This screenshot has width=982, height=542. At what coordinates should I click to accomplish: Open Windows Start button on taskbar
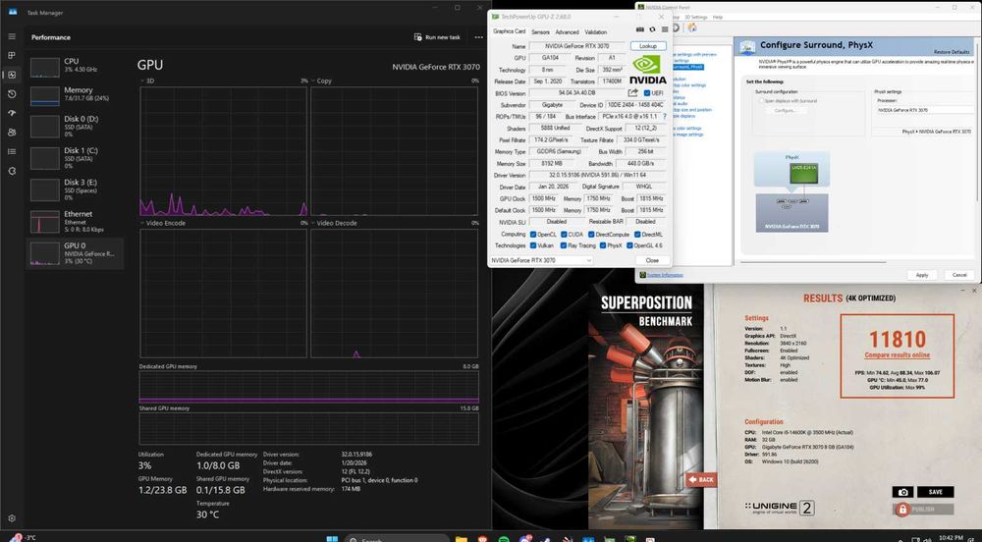pos(332,538)
